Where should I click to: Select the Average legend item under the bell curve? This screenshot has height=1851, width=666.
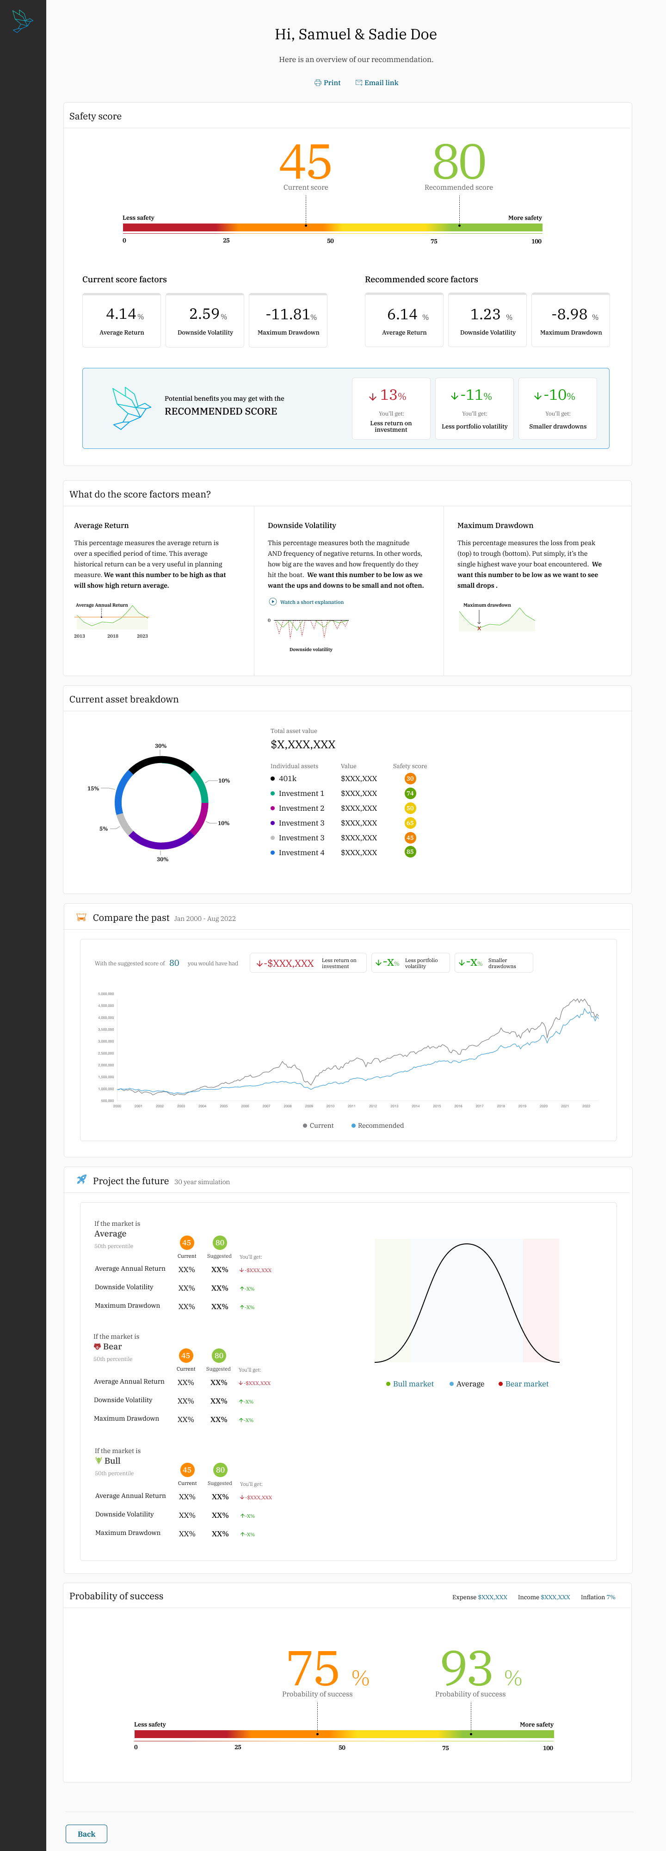[467, 1384]
